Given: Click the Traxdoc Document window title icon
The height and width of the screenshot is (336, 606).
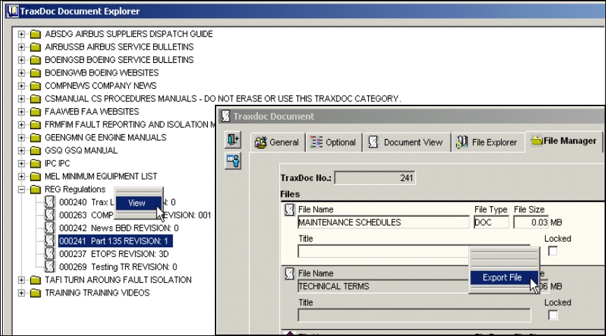Looking at the screenshot, I should coord(226,116).
